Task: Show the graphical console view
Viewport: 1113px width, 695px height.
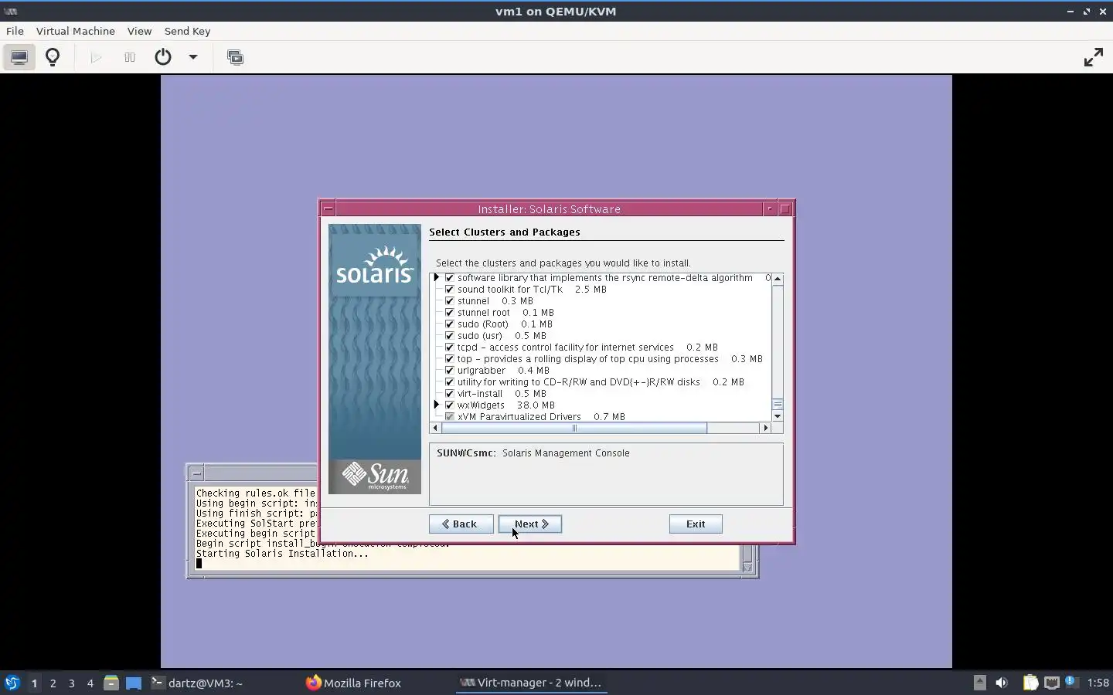Action: tap(19, 57)
